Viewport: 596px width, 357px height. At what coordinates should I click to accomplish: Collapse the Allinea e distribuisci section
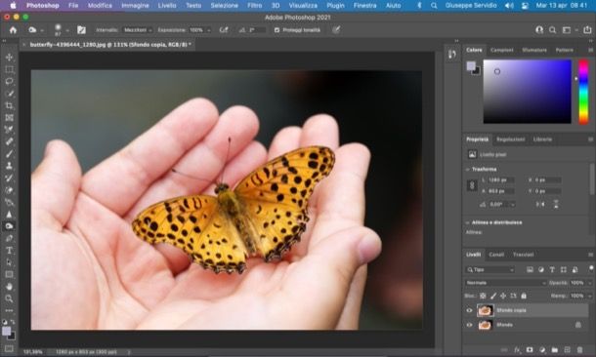click(468, 222)
